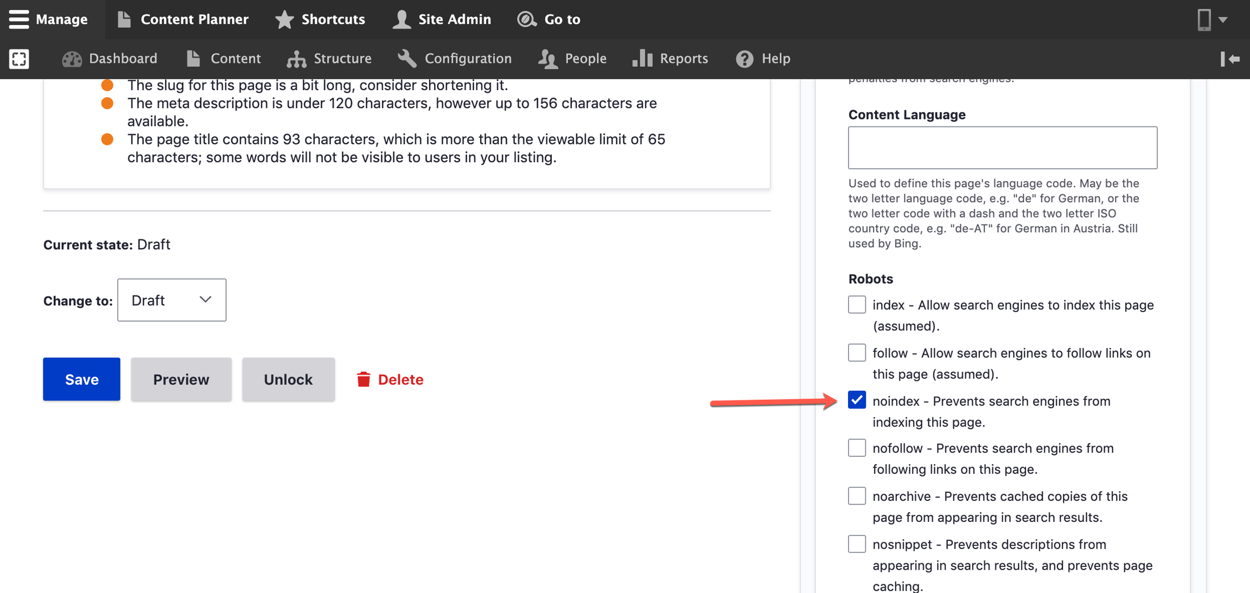Tick the noarchive robots checkbox
Viewport: 1250px width, 593px height.
[x=857, y=496]
